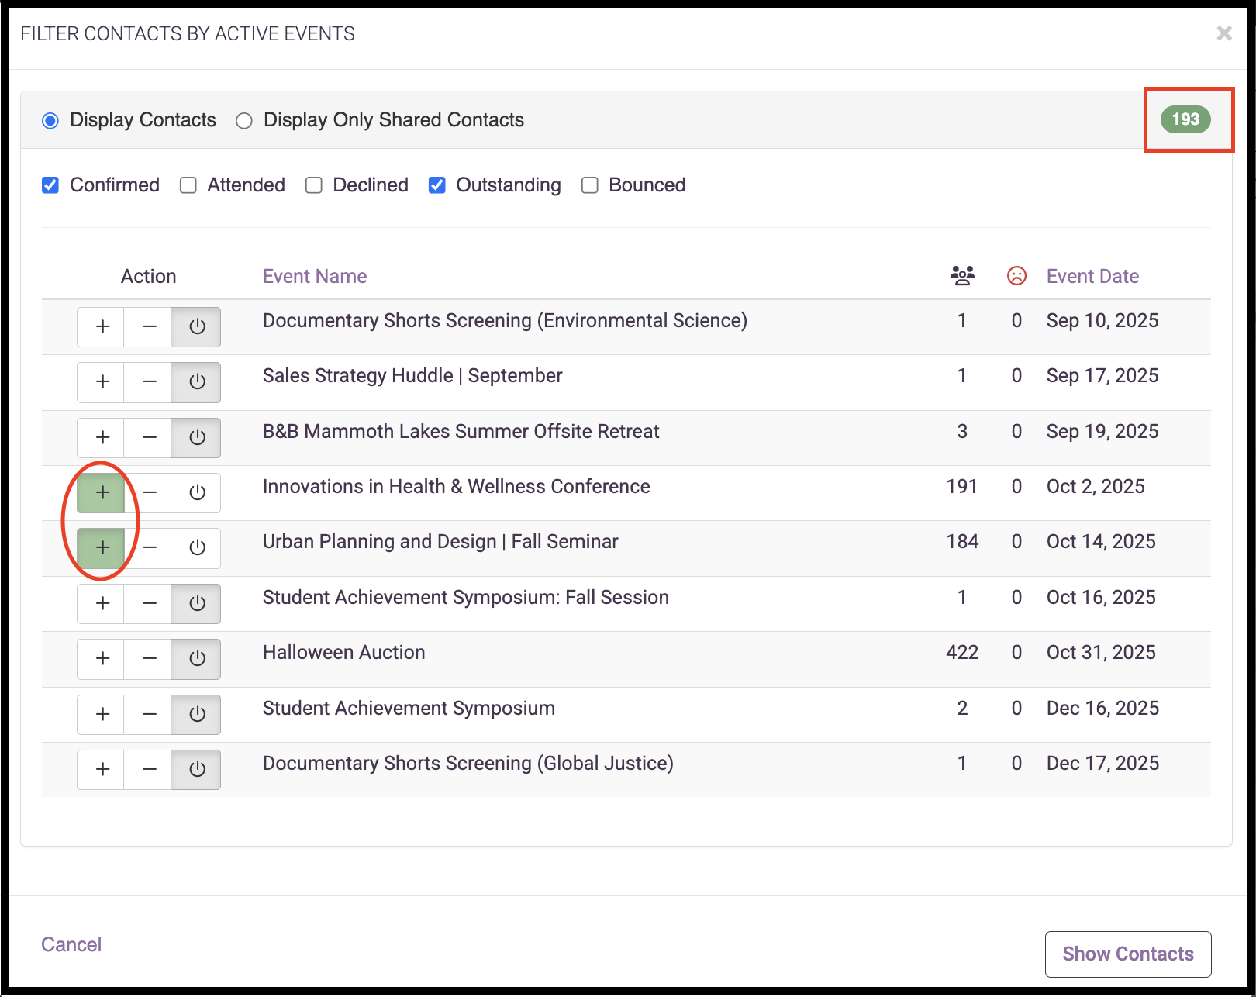Enable the Declined checkbox
The height and width of the screenshot is (997, 1256).
click(313, 185)
